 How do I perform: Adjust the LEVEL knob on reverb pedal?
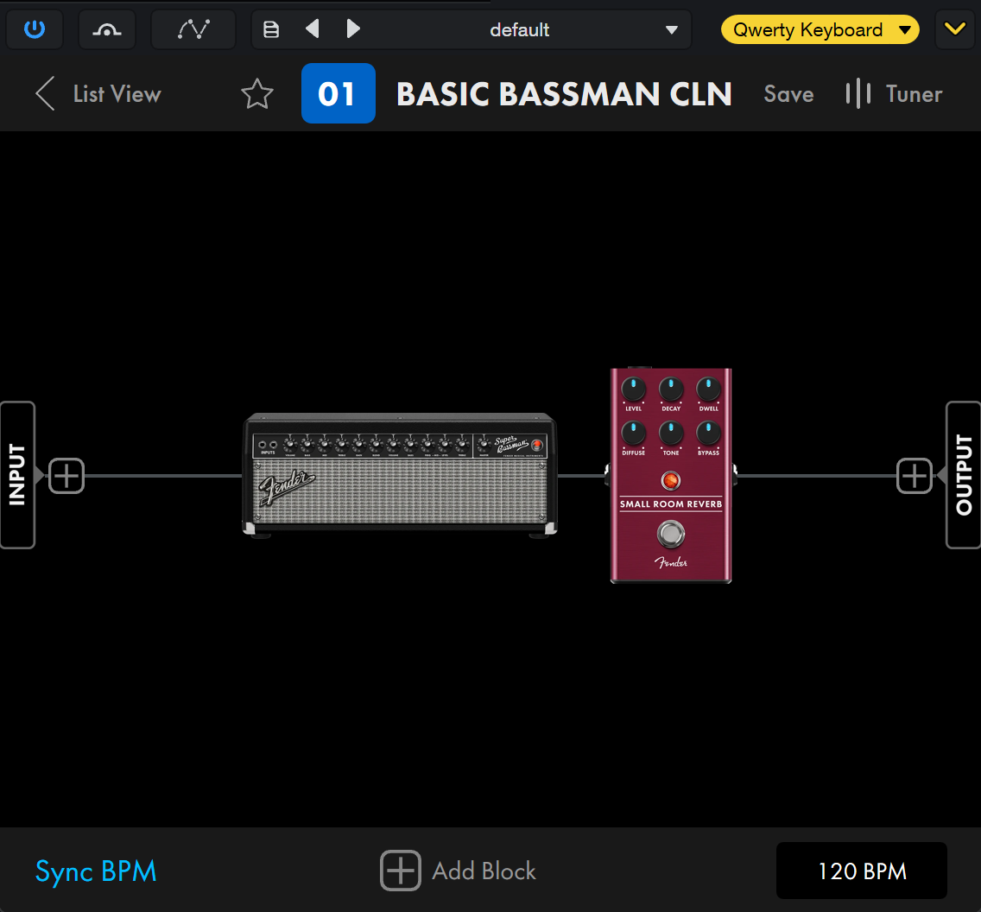(633, 389)
